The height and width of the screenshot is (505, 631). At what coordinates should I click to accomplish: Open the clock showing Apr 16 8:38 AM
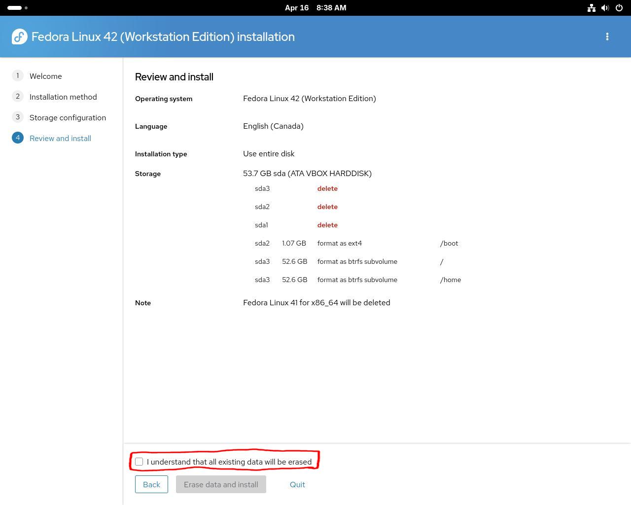coord(315,8)
